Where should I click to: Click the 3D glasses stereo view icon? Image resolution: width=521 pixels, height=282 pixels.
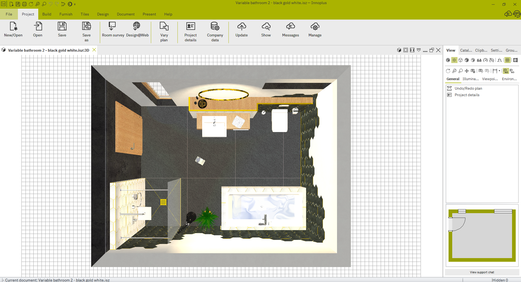tap(479, 60)
